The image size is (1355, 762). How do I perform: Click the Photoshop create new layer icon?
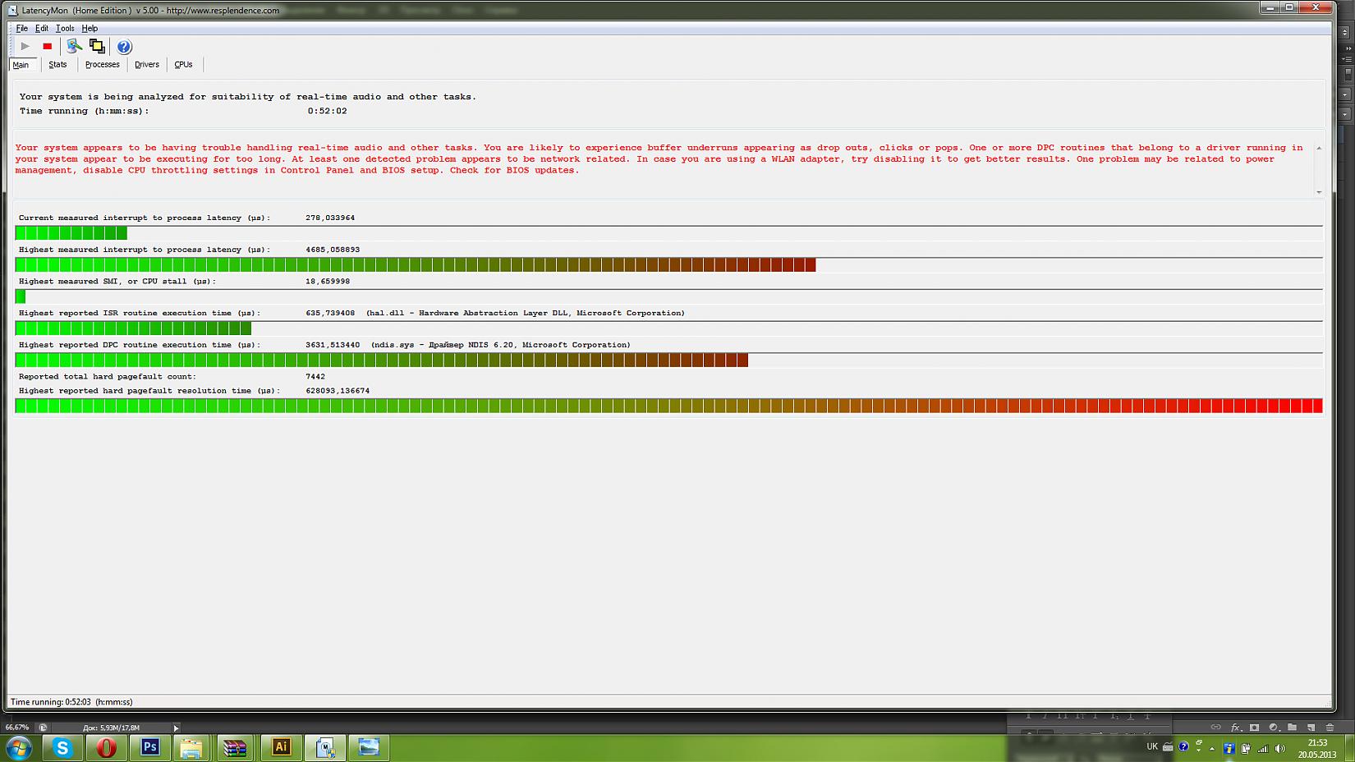point(1311,728)
